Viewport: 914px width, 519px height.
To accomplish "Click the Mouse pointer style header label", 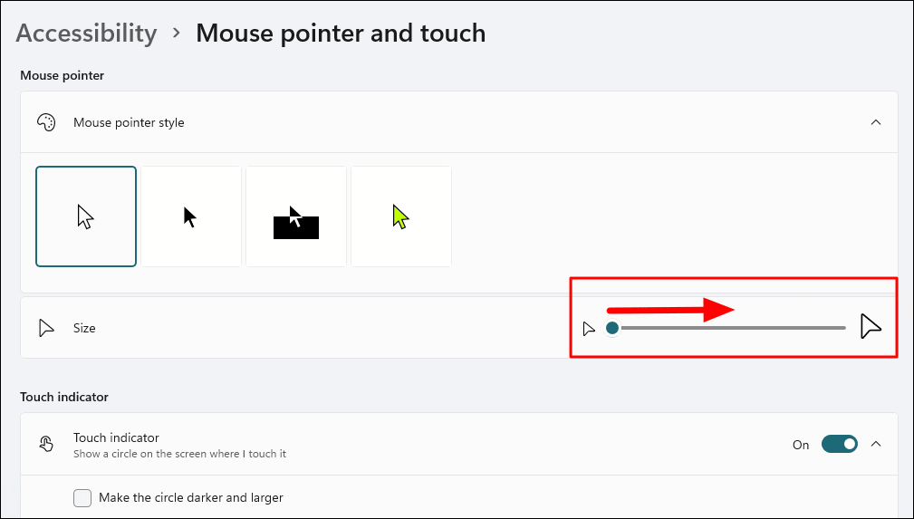I will click(x=129, y=122).
